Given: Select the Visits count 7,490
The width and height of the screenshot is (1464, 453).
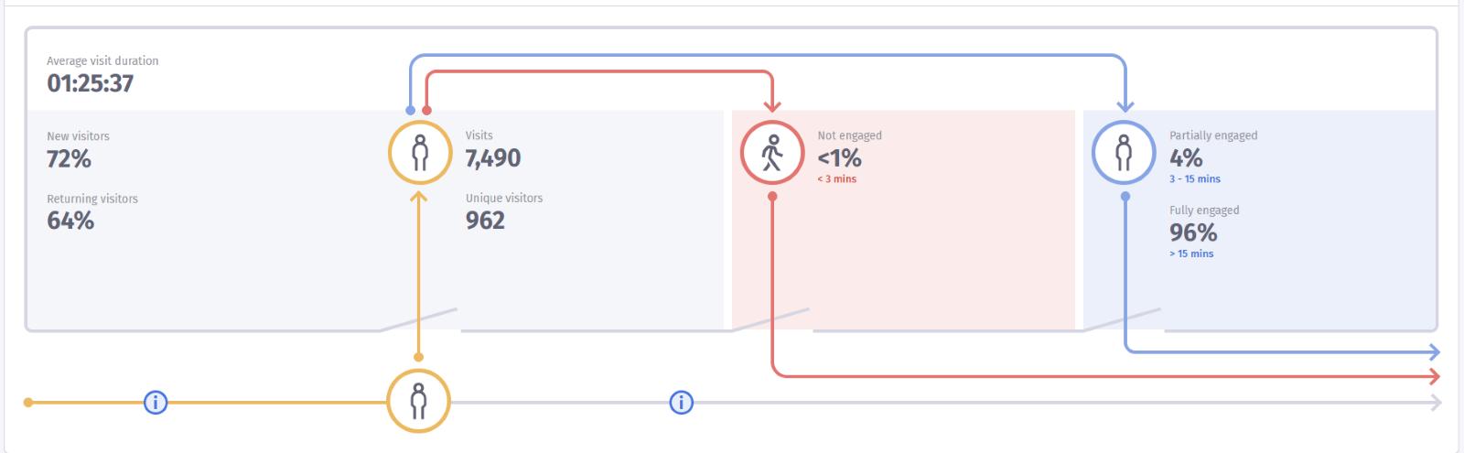Looking at the screenshot, I should [493, 158].
